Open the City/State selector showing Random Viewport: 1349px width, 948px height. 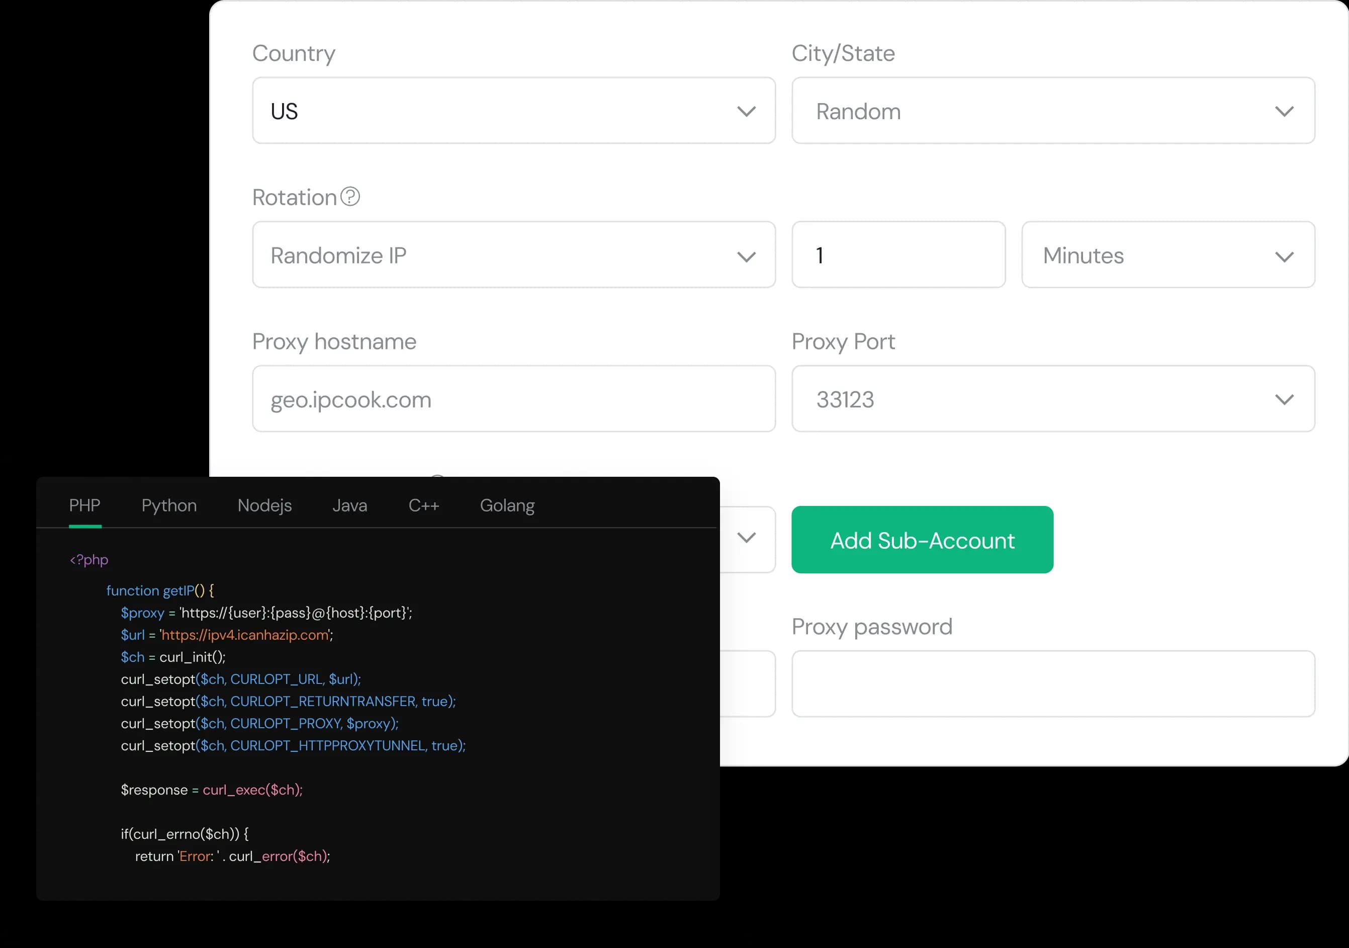tap(1052, 111)
